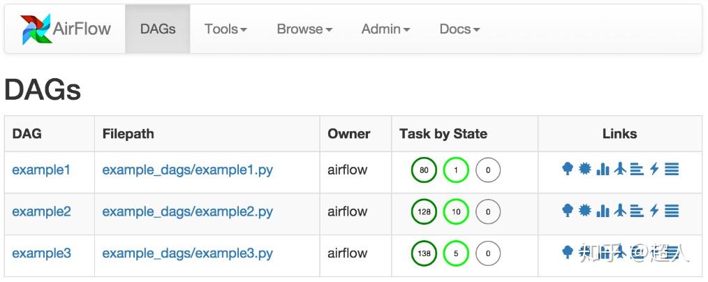The image size is (708, 282).
Task: Click the AirFlow pinwheel logo
Action: tap(36, 29)
